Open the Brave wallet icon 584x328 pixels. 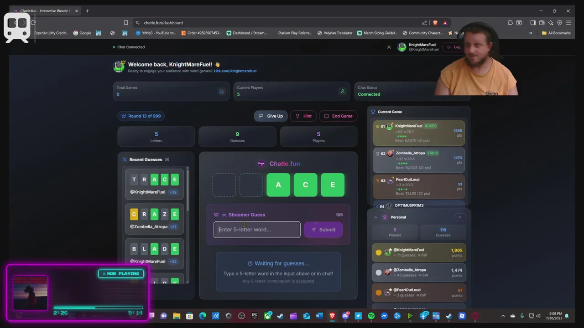(x=542, y=23)
